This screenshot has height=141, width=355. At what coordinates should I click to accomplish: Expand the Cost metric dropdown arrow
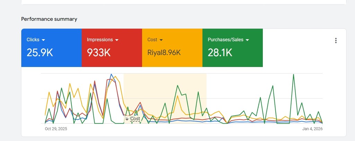[x=162, y=40]
